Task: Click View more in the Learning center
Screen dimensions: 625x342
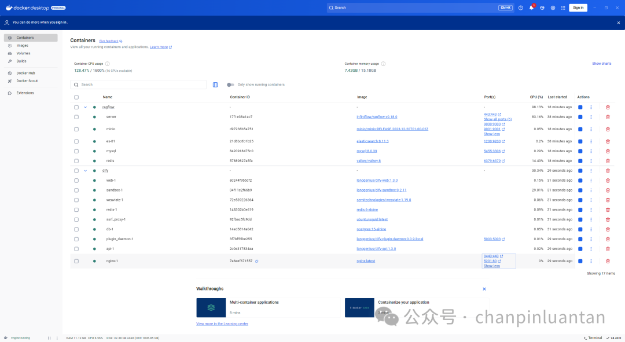Action: 222,323
